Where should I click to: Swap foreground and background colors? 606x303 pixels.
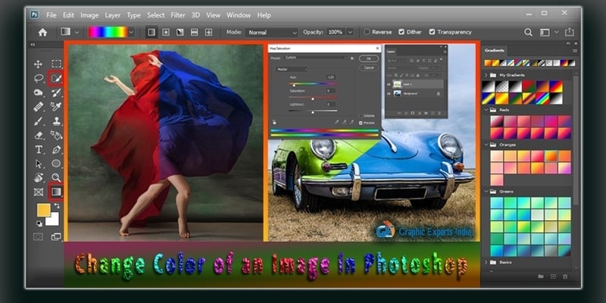[57, 205]
